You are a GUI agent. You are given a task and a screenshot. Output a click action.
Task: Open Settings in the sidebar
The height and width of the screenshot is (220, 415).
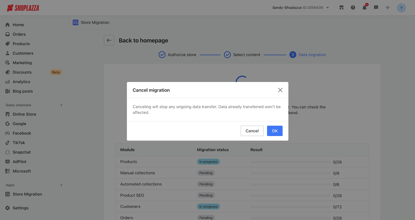[x=20, y=208]
